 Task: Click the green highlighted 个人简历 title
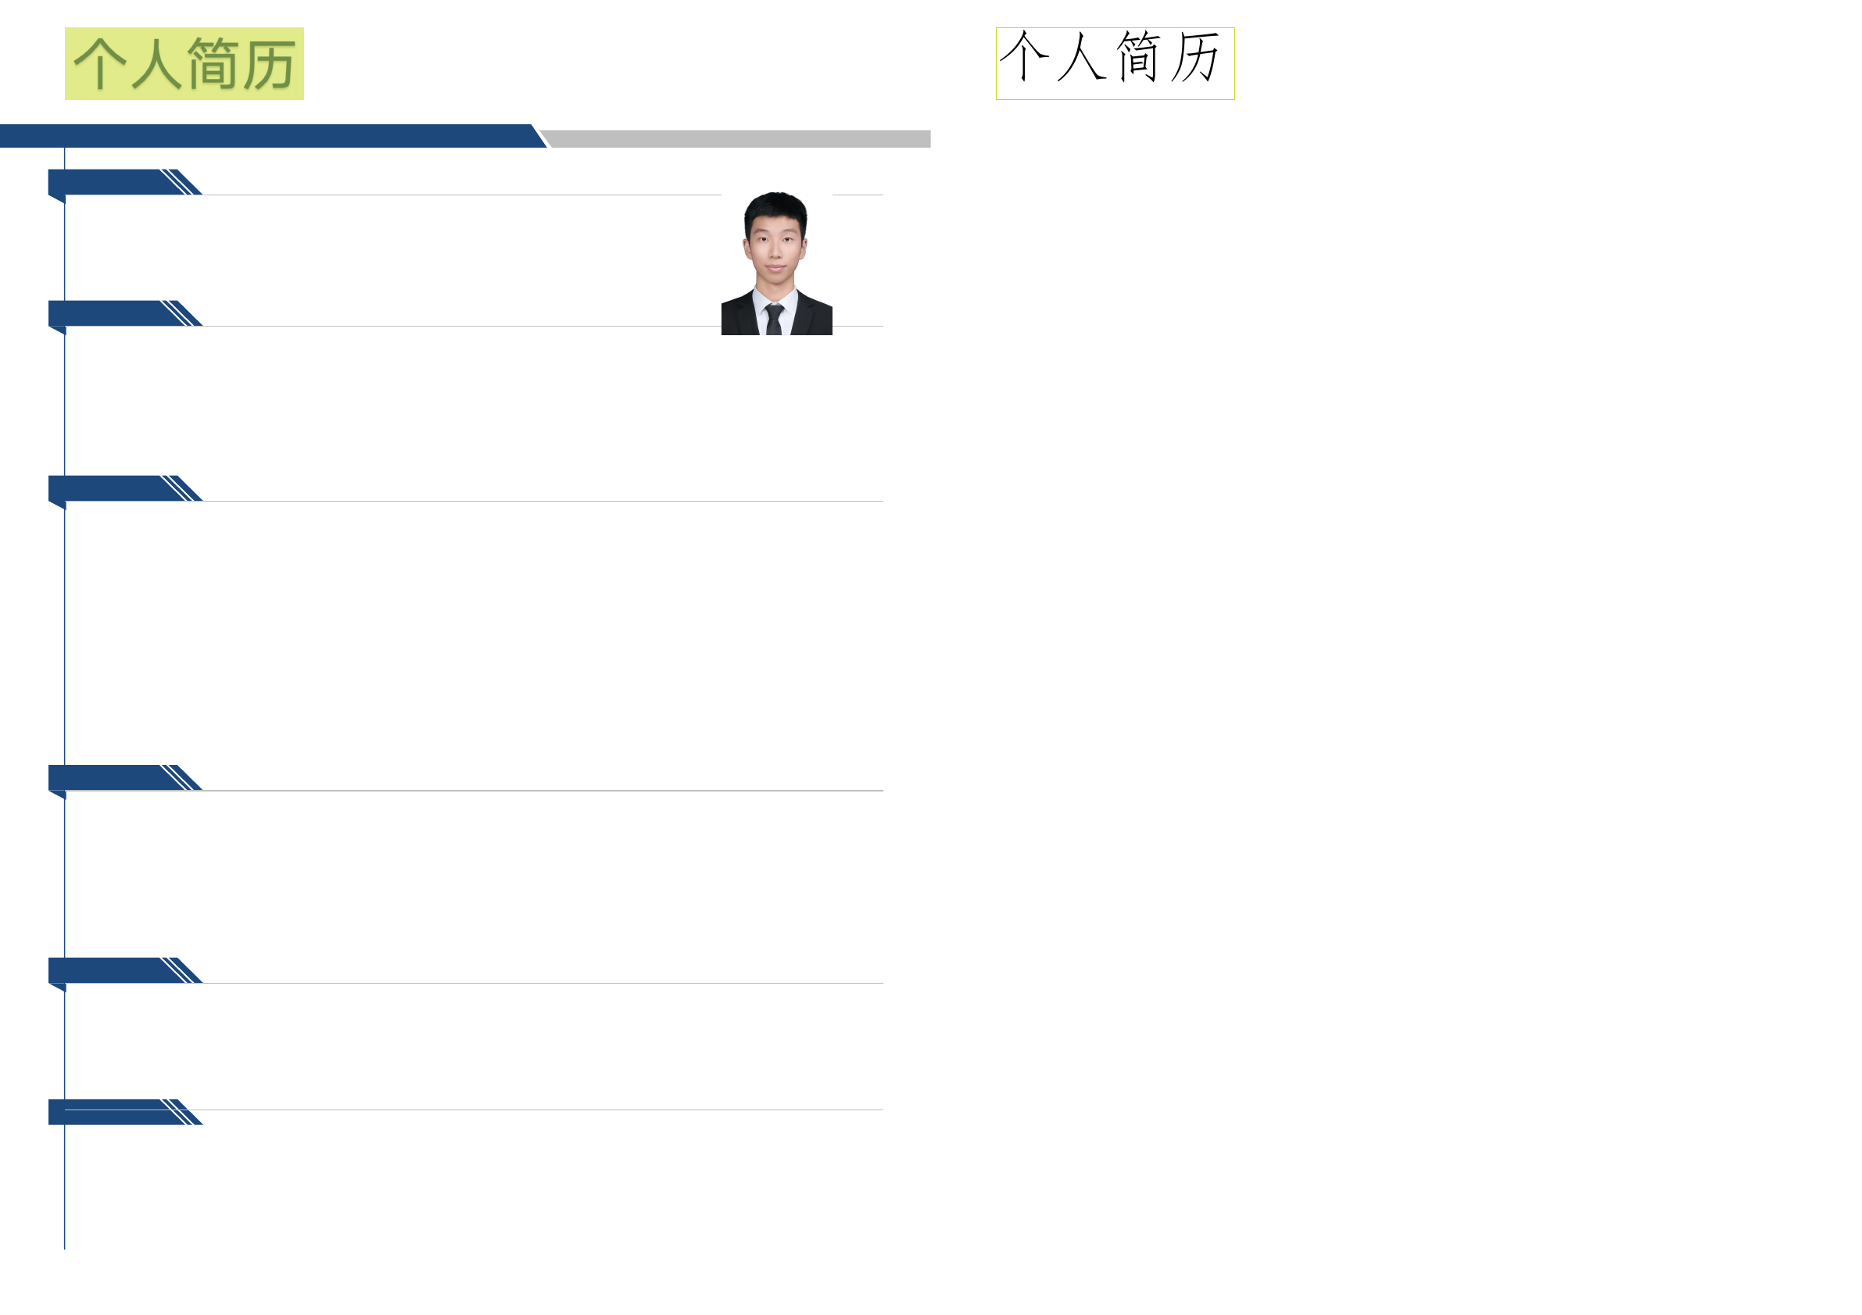[x=184, y=63]
